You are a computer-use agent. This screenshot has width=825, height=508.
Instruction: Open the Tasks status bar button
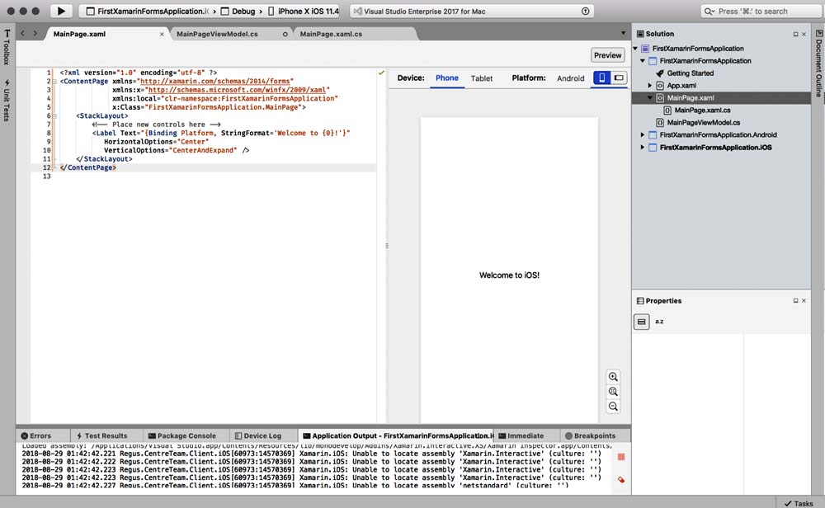point(799,503)
